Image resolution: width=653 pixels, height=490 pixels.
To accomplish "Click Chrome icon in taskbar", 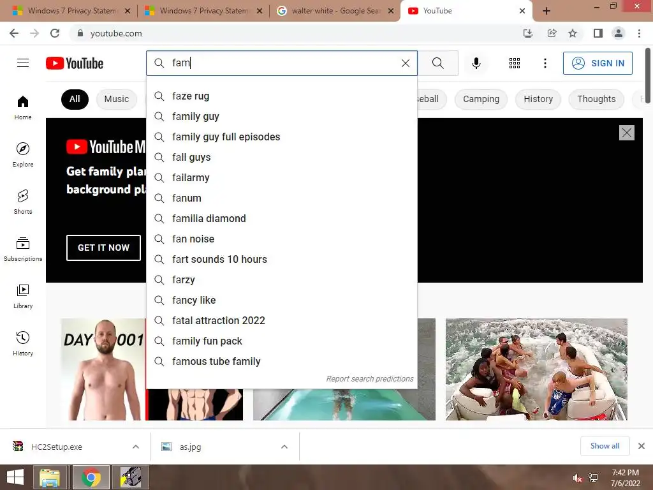I will click(91, 477).
